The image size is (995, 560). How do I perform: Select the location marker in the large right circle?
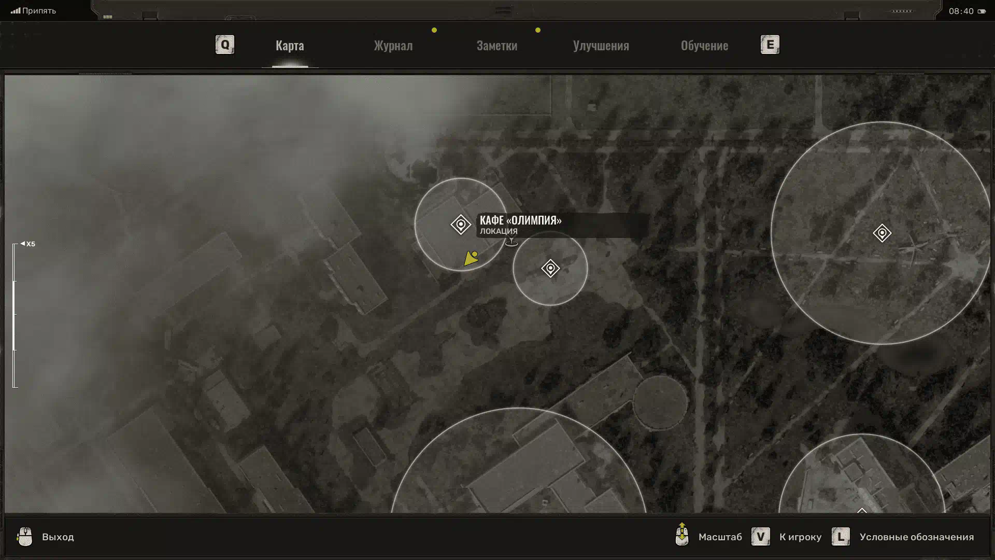[x=882, y=233]
